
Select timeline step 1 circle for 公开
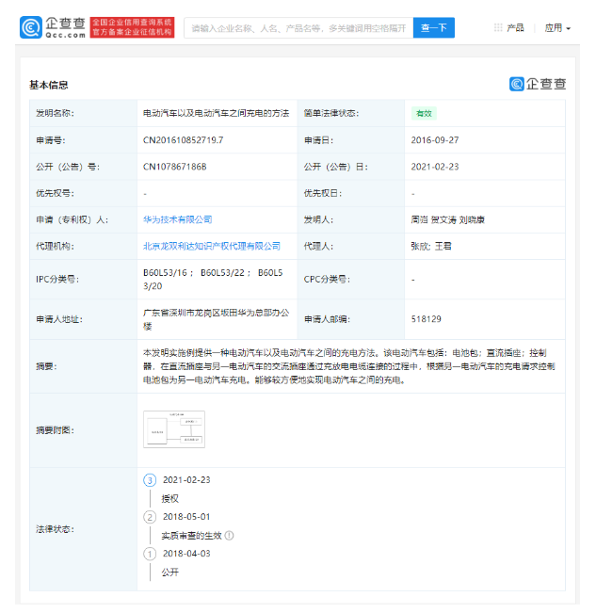click(x=149, y=553)
